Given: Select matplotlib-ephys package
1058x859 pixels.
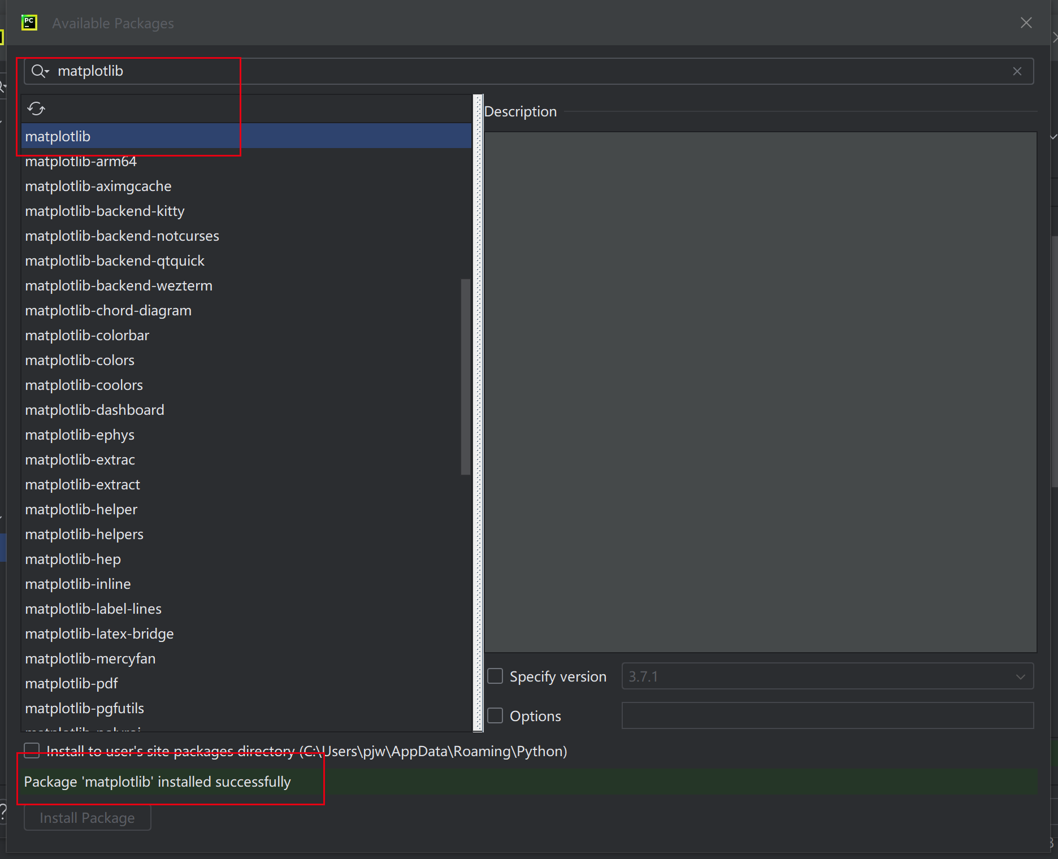Looking at the screenshot, I should coord(246,435).
